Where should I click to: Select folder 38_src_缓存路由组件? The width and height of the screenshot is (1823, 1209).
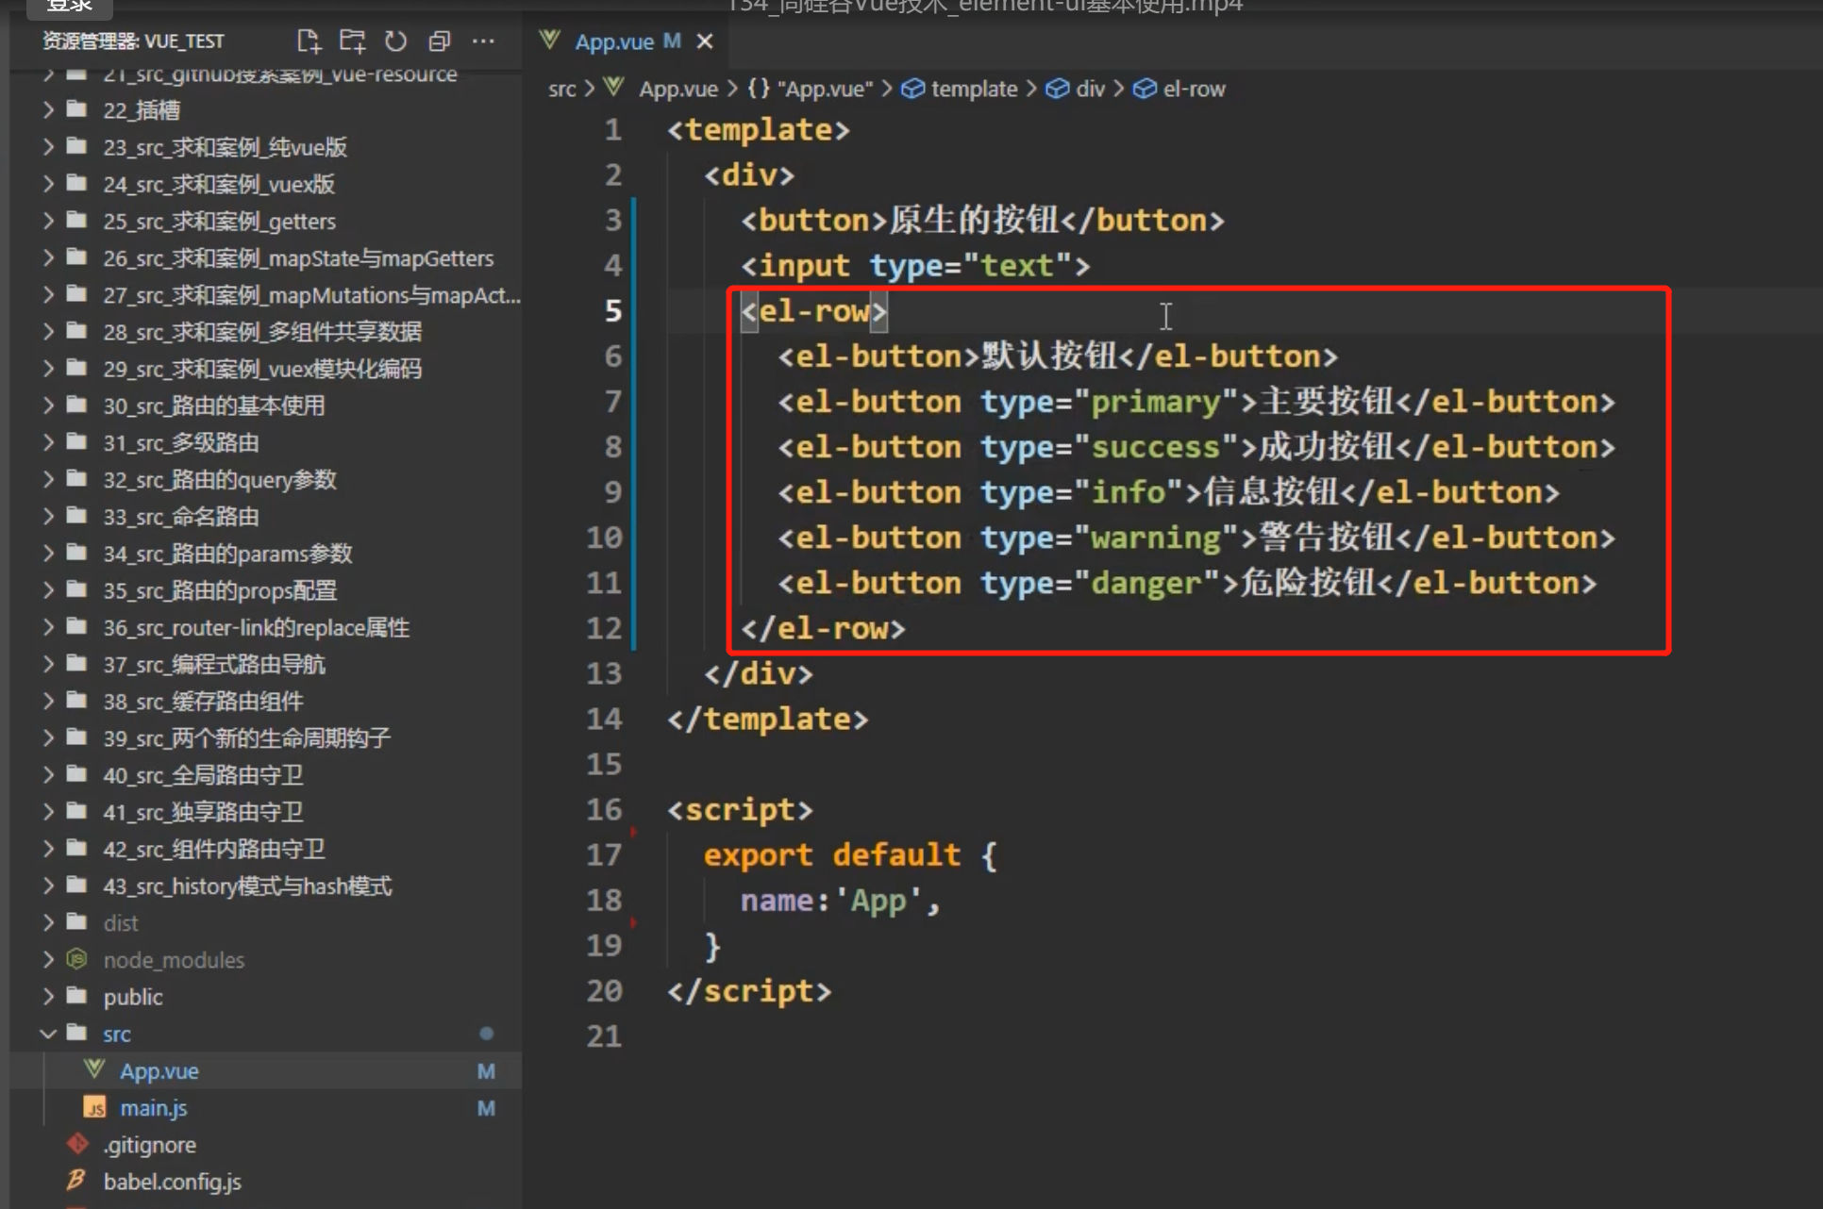click(265, 701)
